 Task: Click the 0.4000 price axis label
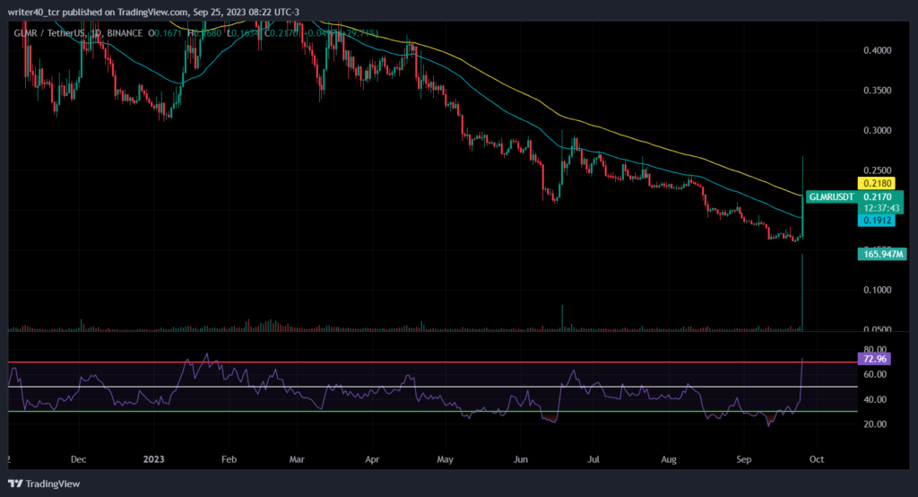click(x=877, y=50)
